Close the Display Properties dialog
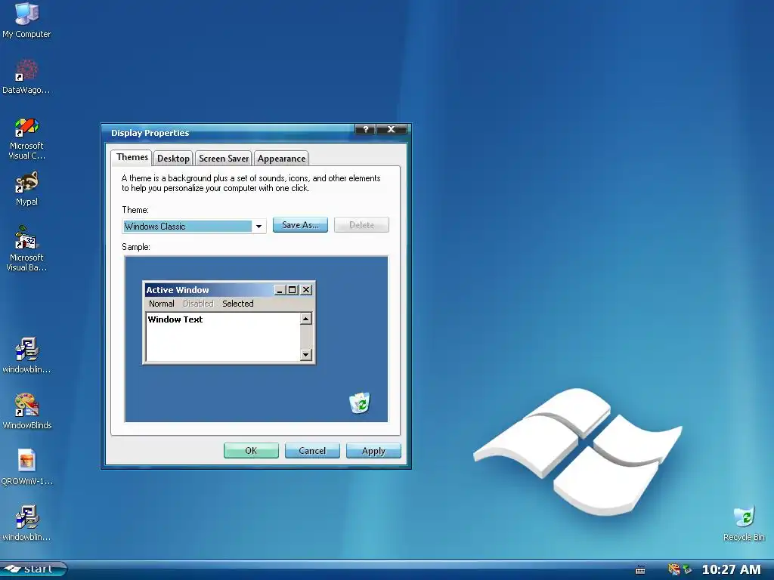This screenshot has width=774, height=580. tap(391, 129)
